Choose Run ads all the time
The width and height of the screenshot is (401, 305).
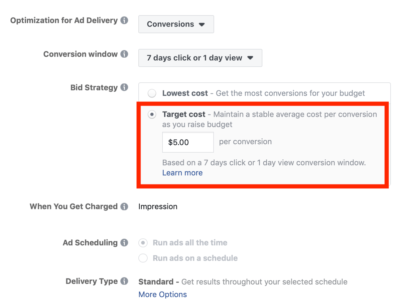[143, 243]
